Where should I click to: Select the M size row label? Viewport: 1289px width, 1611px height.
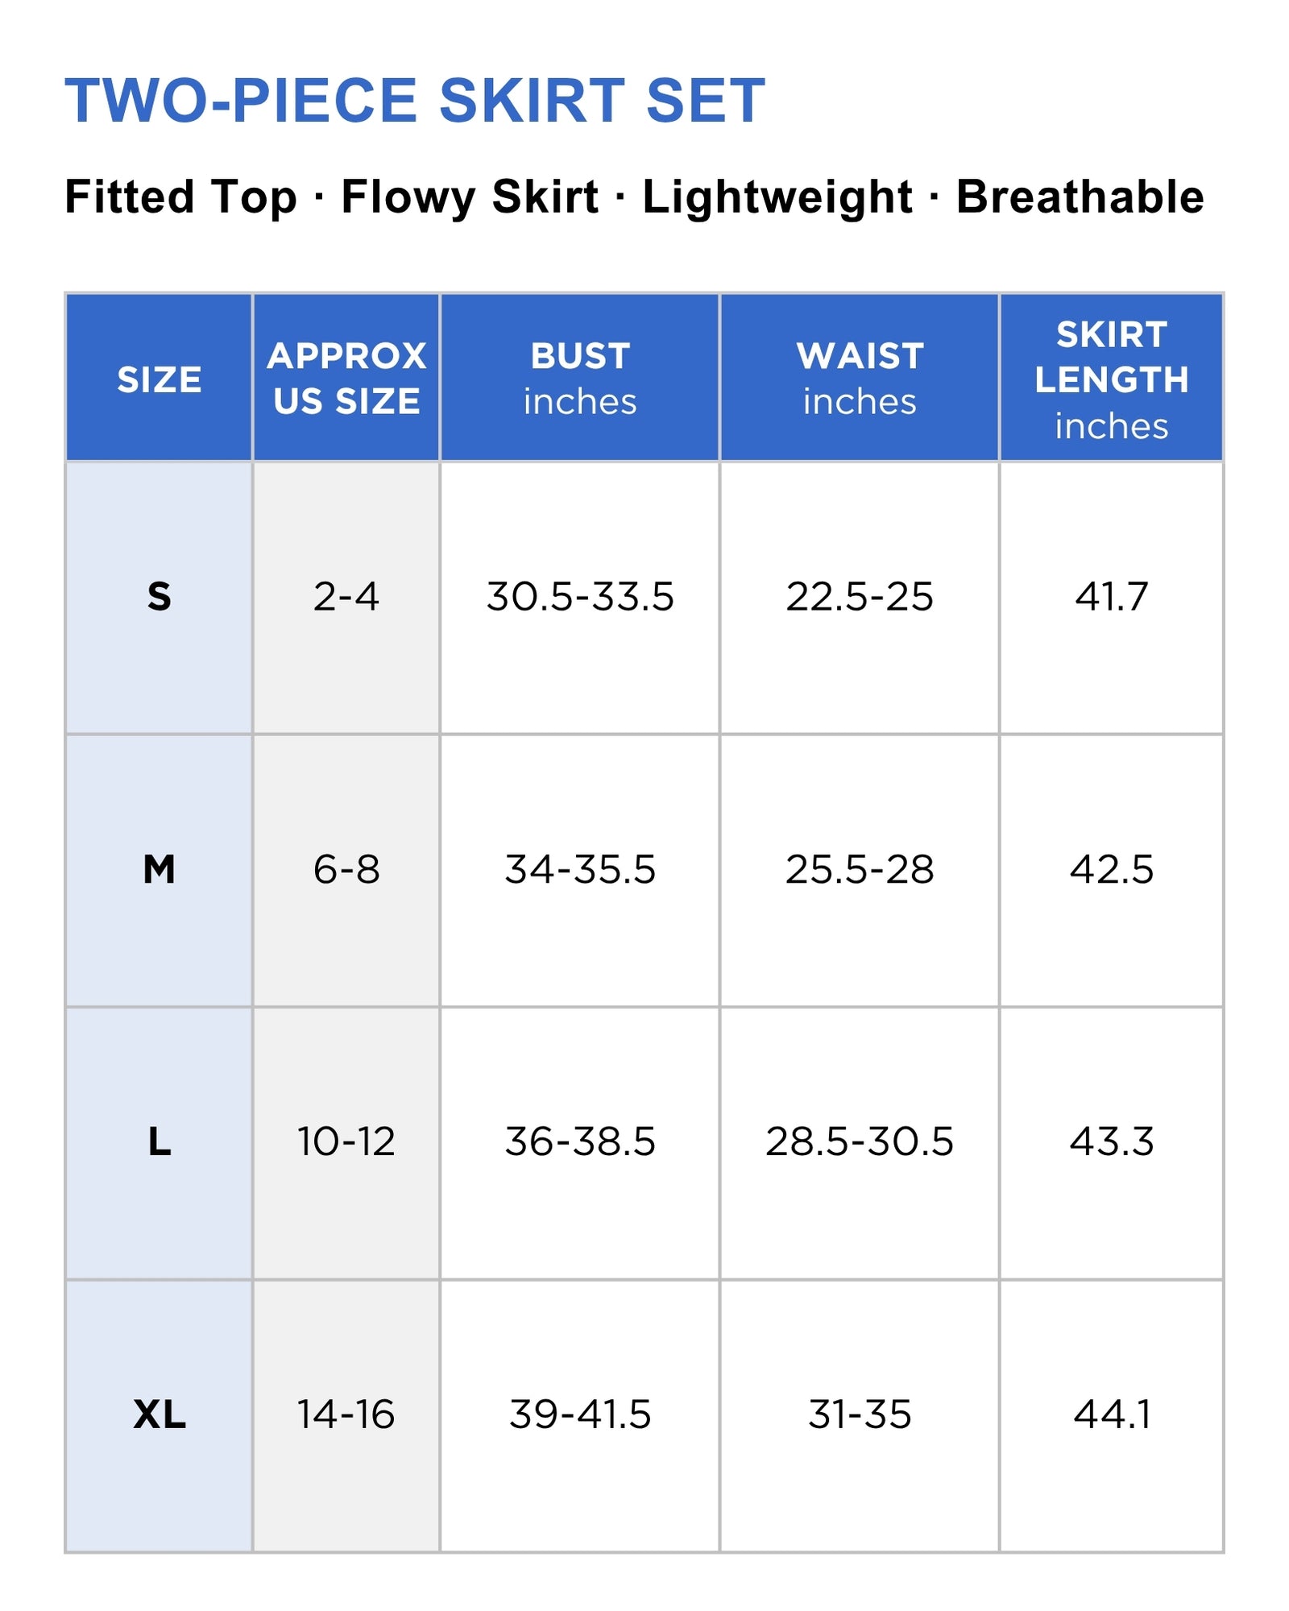point(159,870)
